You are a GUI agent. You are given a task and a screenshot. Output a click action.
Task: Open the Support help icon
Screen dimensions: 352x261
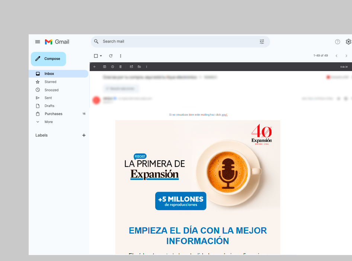click(337, 42)
